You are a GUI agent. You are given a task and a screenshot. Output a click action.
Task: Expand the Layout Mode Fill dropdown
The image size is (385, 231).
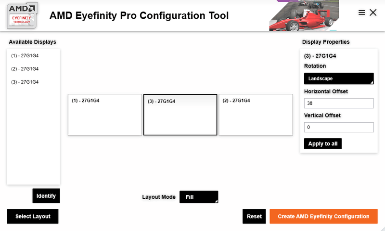[198, 197]
